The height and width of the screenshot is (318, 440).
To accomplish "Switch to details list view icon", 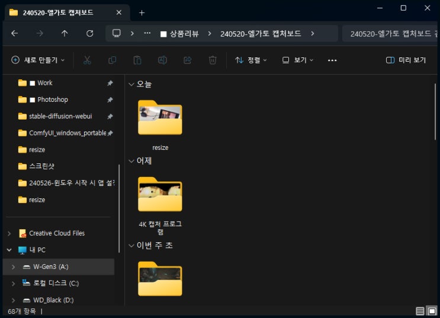I will (420, 311).
